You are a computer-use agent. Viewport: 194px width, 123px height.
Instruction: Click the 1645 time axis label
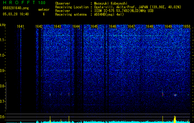pyautogui.click(x=94, y=26)
